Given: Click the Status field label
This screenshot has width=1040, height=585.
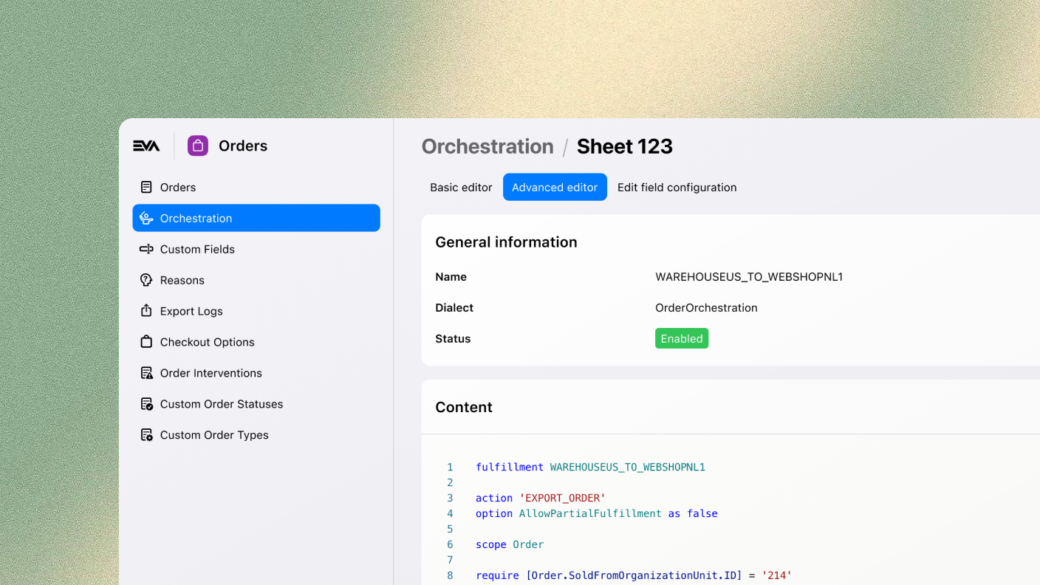Looking at the screenshot, I should click(x=453, y=339).
